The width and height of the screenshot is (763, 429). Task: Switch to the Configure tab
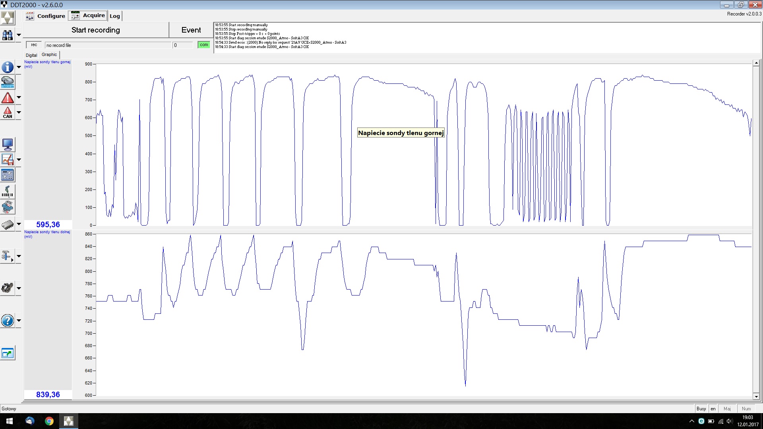[x=46, y=16]
